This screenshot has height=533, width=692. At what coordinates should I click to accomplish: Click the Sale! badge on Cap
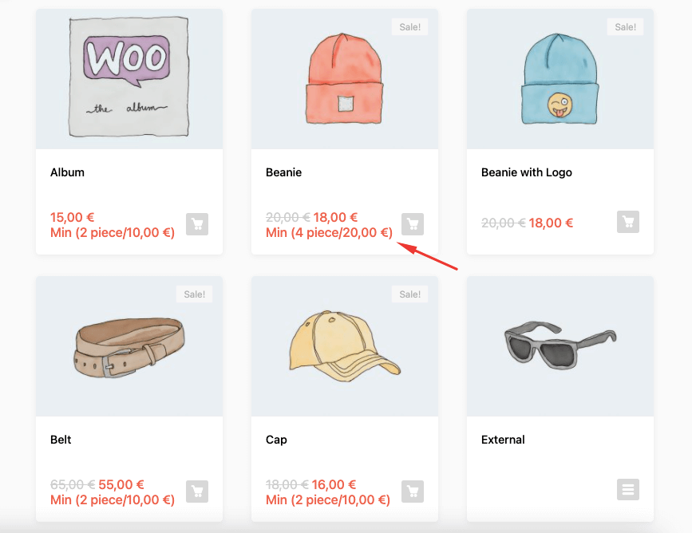click(x=409, y=294)
